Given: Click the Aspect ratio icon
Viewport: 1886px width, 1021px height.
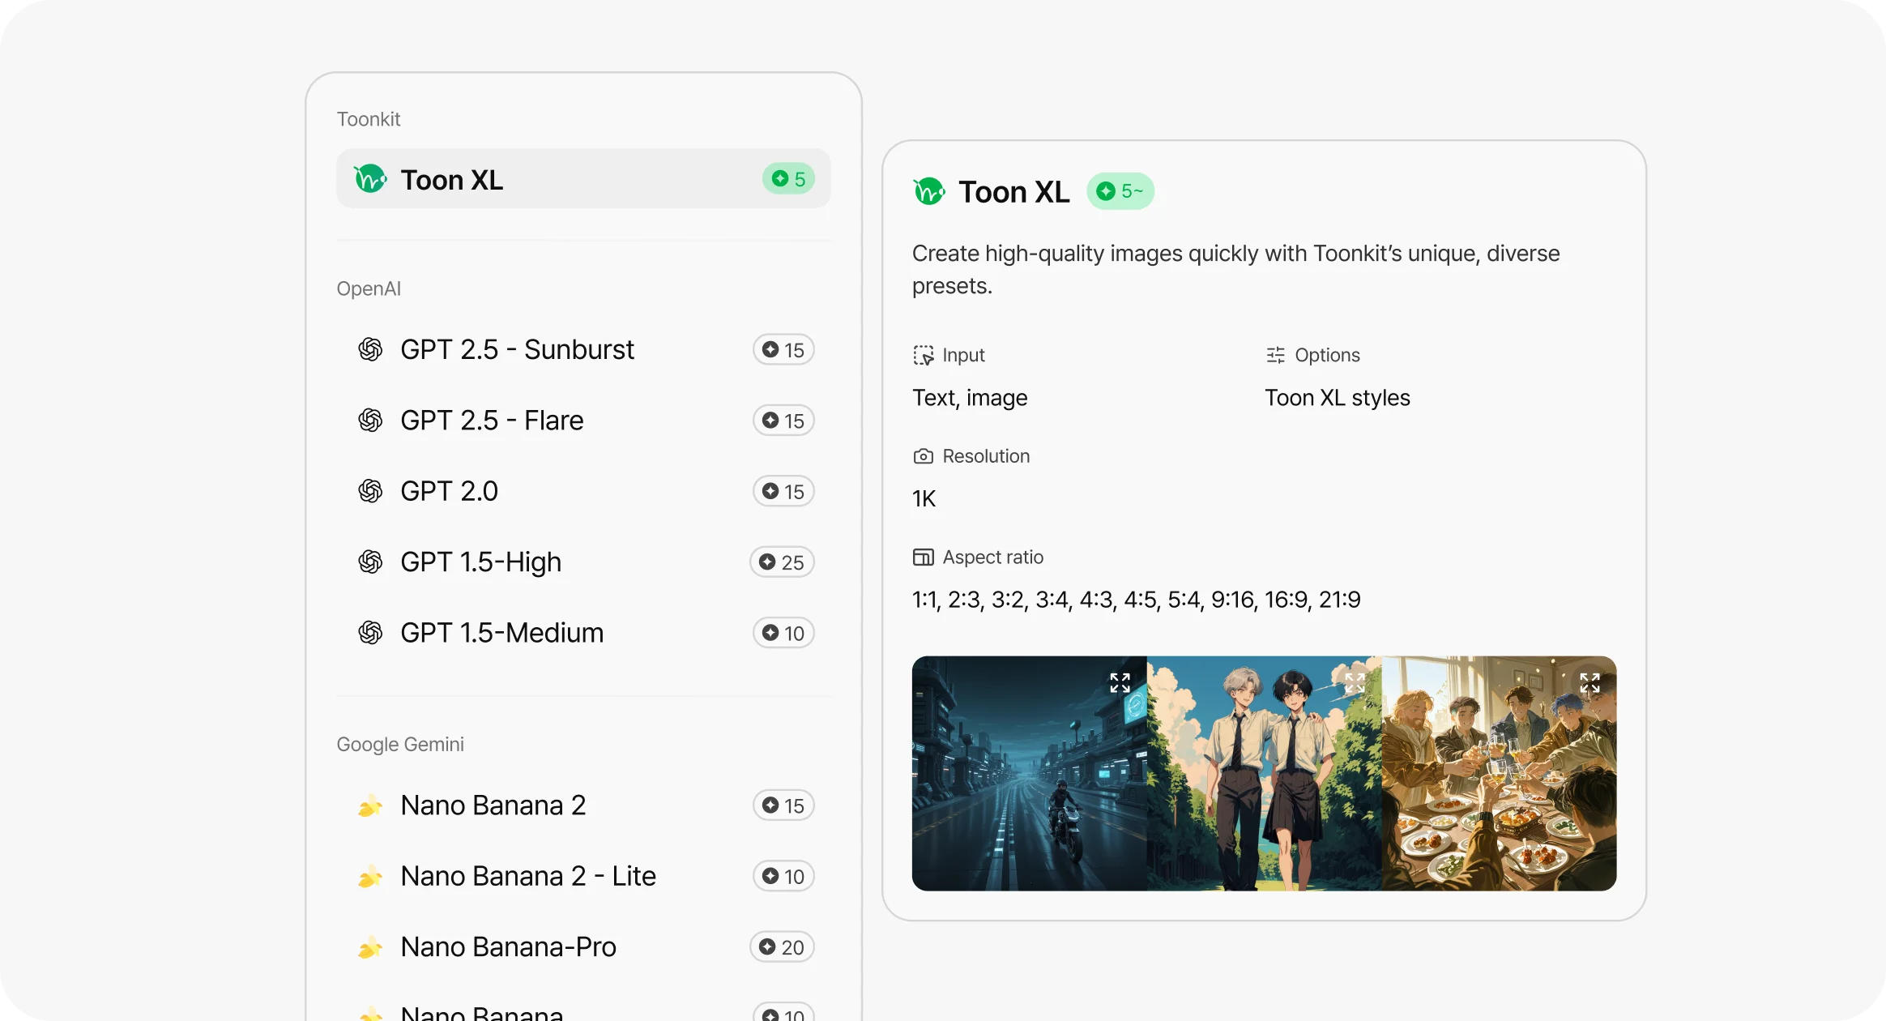Looking at the screenshot, I should 924,557.
